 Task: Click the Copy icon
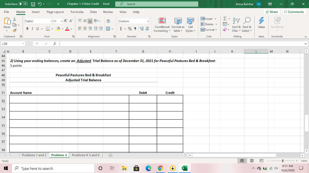coord(14,25)
